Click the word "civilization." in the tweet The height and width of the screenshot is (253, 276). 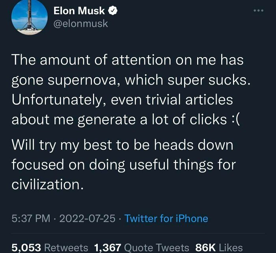click(x=48, y=184)
